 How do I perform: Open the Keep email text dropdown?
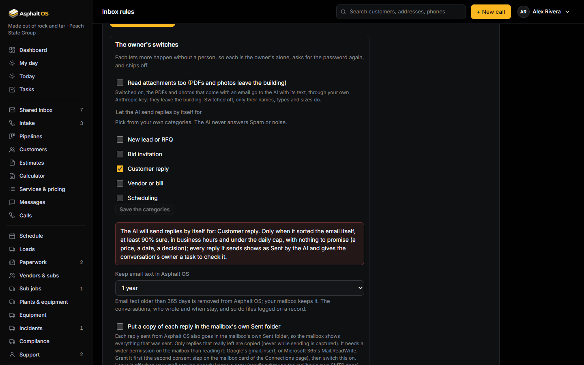240,288
